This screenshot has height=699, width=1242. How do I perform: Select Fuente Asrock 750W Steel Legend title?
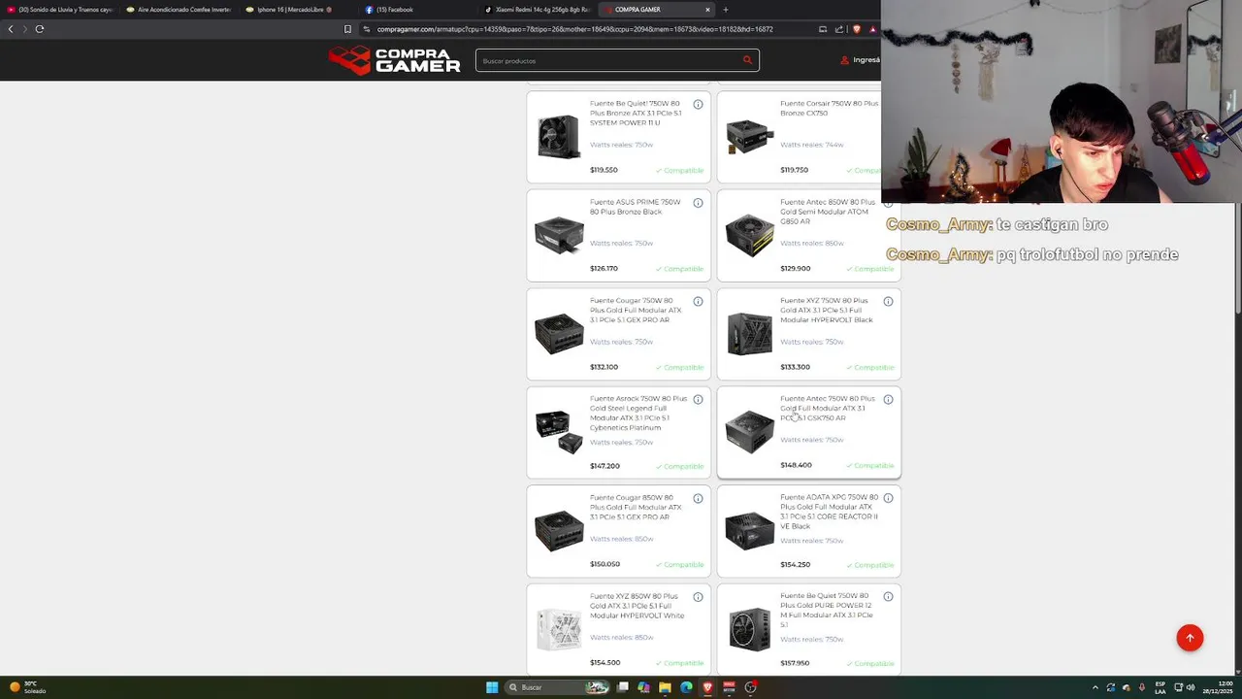coord(638,413)
